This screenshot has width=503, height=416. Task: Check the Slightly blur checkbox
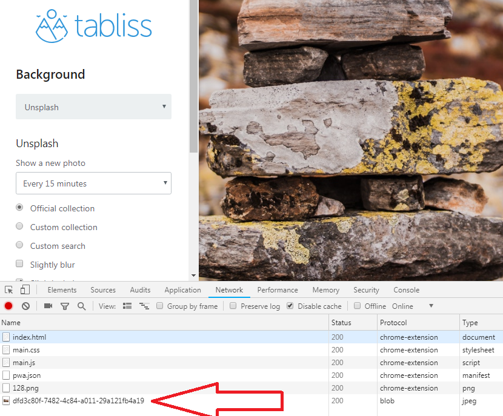pyautogui.click(x=19, y=263)
